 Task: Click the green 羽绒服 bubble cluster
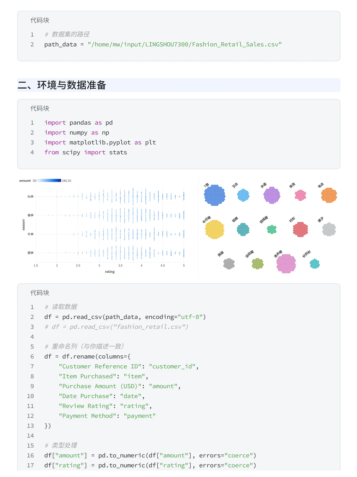(x=272, y=229)
